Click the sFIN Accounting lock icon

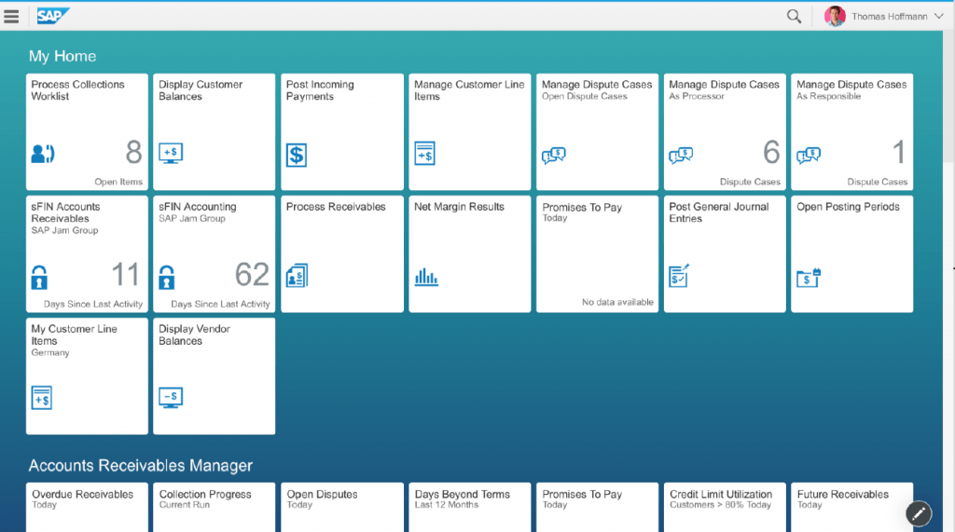tap(166, 277)
